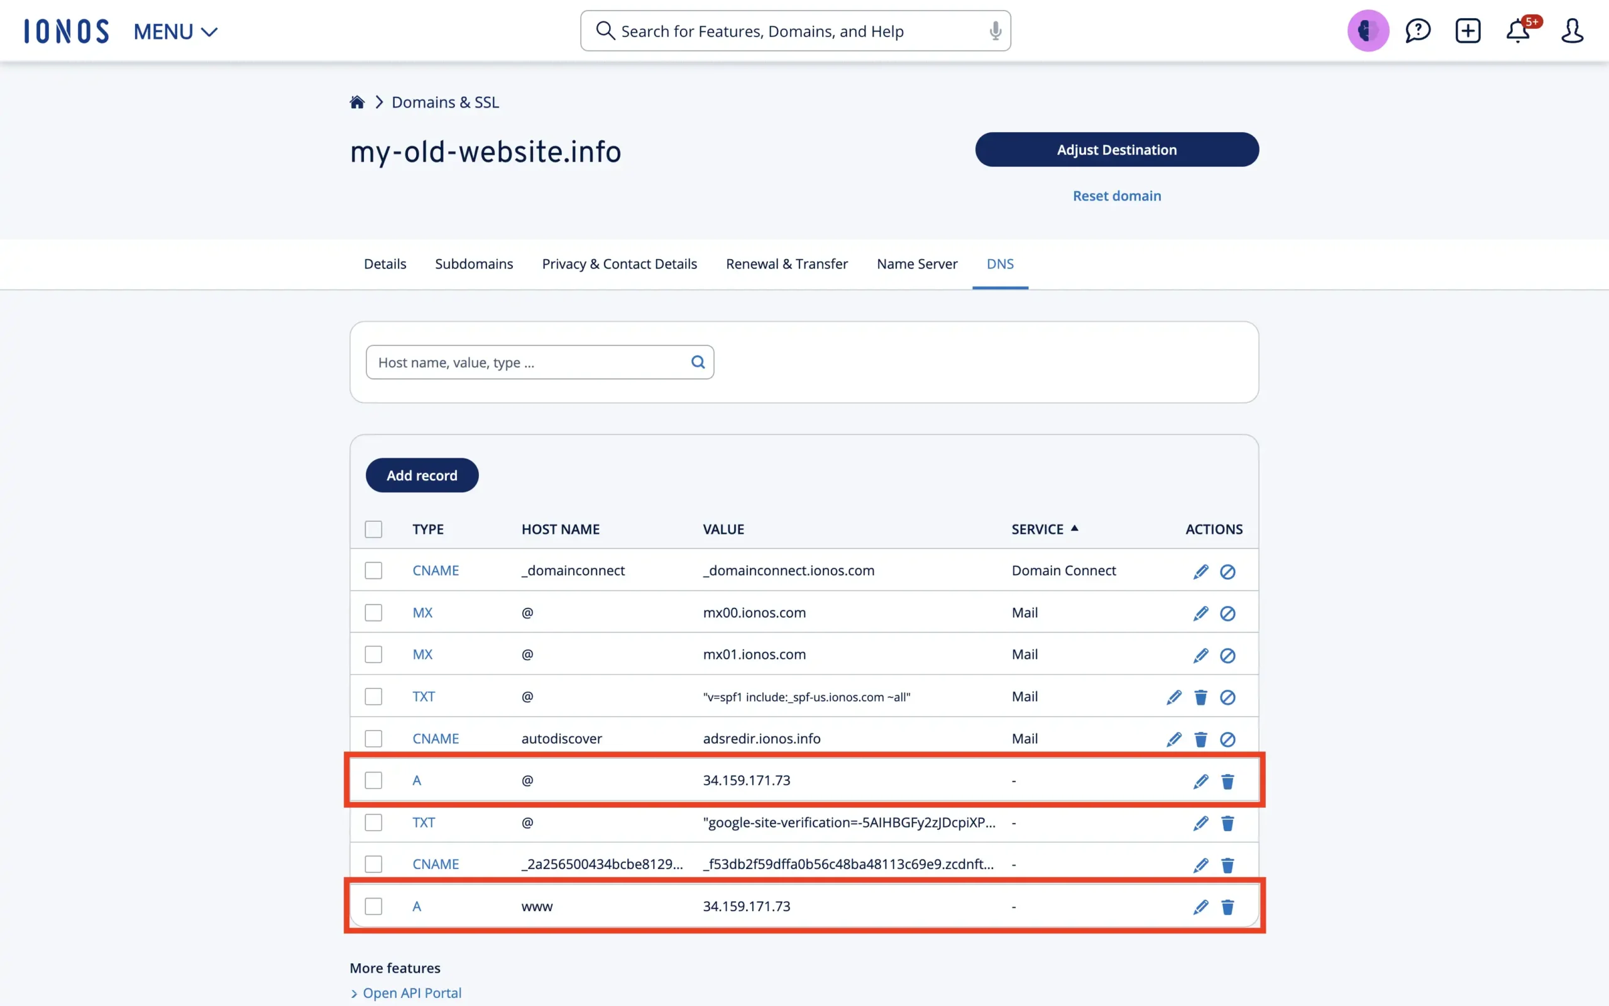Switch to the Name Server tab
Viewport: 1609px width, 1006px height.
[x=918, y=263]
